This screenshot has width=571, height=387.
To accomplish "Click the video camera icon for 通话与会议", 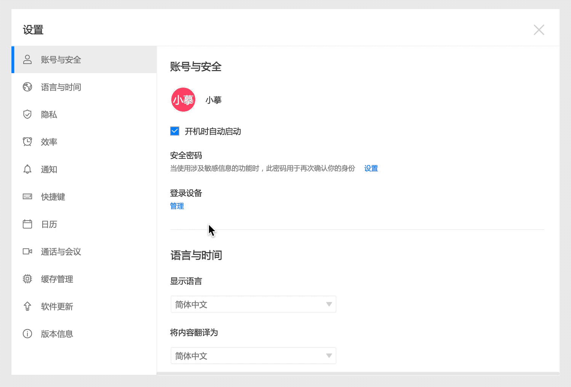I will pos(27,251).
